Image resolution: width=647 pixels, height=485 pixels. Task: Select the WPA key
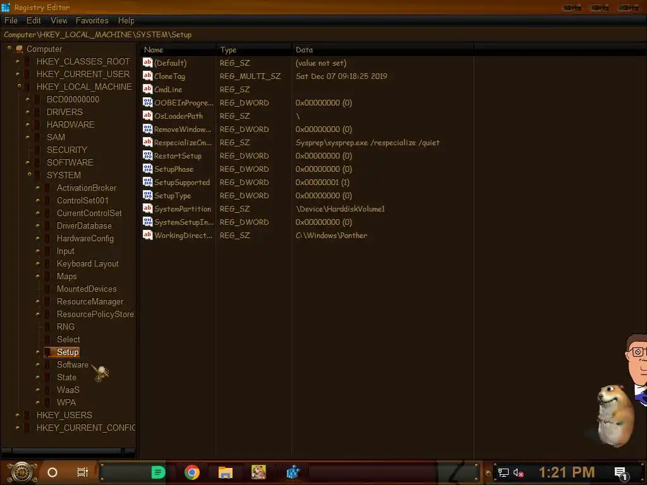66,402
